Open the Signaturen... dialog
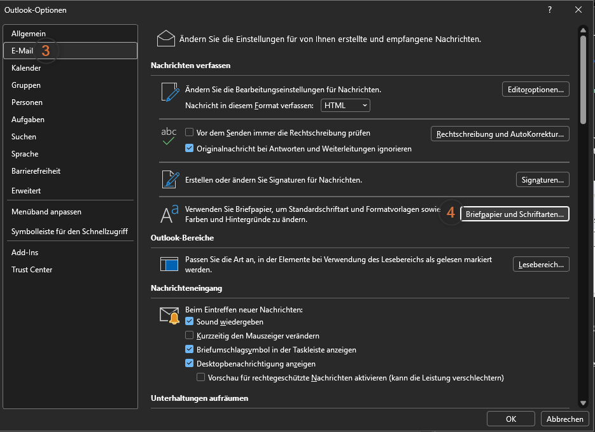 (x=542, y=180)
